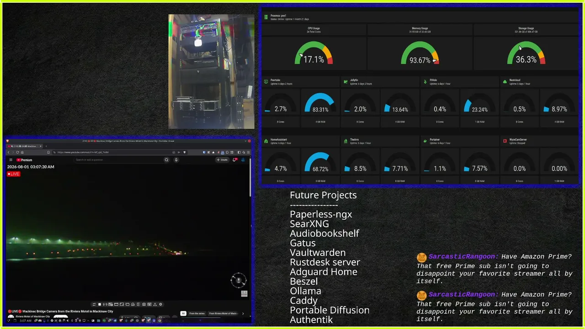Image resolution: width=585 pixels, height=329 pixels.
Task: Click the server rack webcam thumbnail
Action: pyautogui.click(x=211, y=71)
